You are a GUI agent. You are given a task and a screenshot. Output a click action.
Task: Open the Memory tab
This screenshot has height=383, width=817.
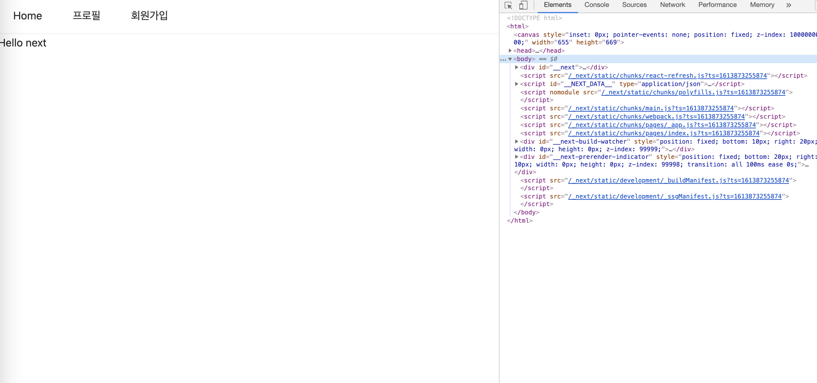762,5
